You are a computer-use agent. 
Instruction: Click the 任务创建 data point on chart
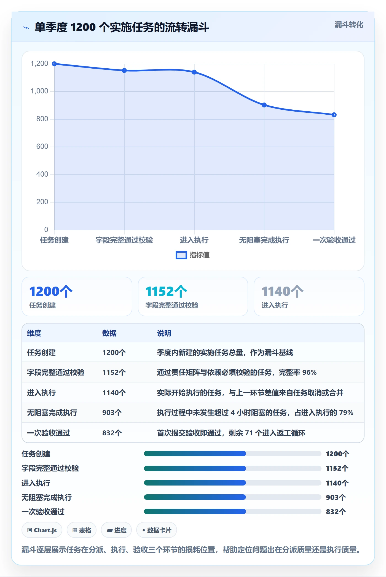click(x=54, y=64)
